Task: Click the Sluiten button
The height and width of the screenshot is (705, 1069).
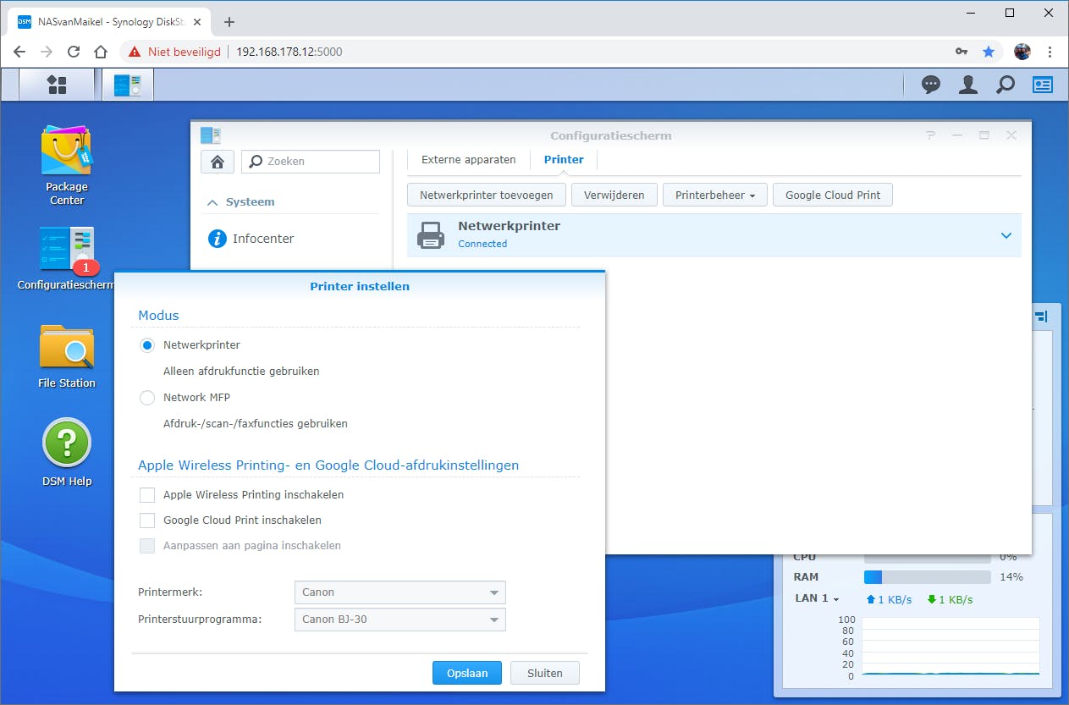Action: (545, 674)
